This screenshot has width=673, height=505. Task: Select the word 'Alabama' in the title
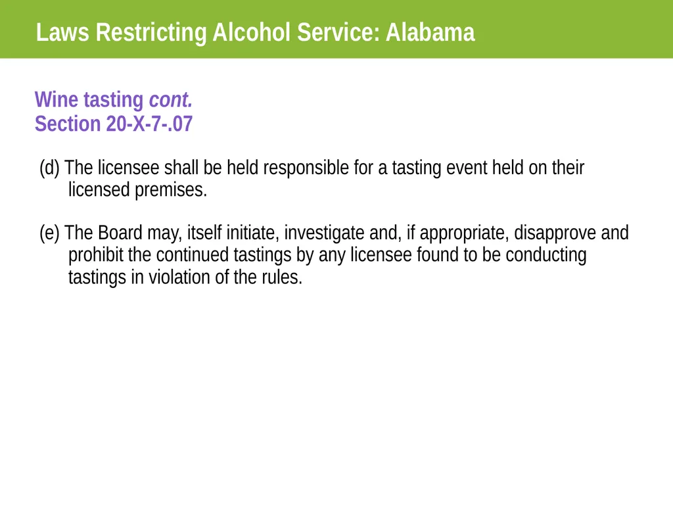[430, 32]
